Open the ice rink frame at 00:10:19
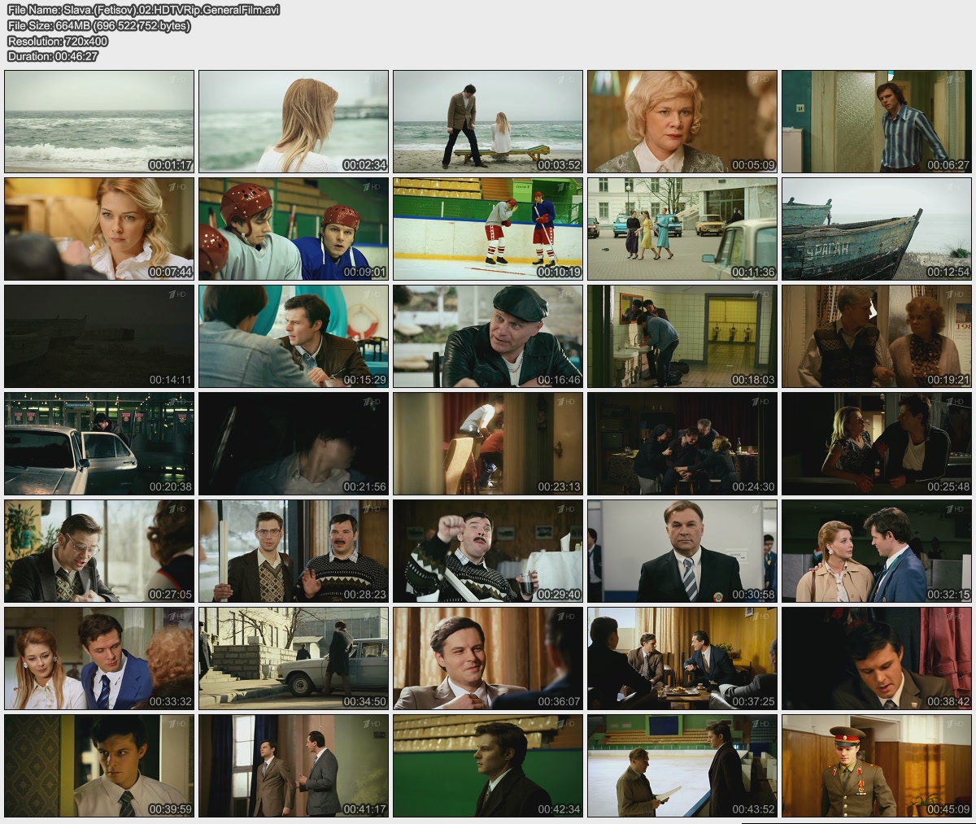Viewport: 976px width, 824px height. tap(488, 229)
